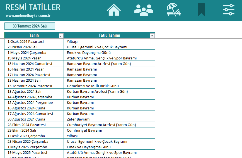Select cell 15 Haziran 2024 Cumartesi
Screen dimensions: 242x158
click(x=34, y=64)
